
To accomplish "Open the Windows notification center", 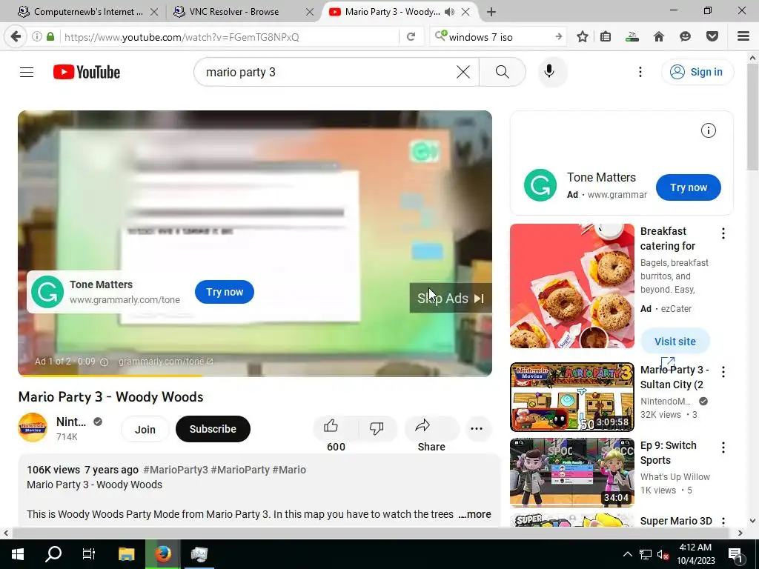I will pos(735,554).
